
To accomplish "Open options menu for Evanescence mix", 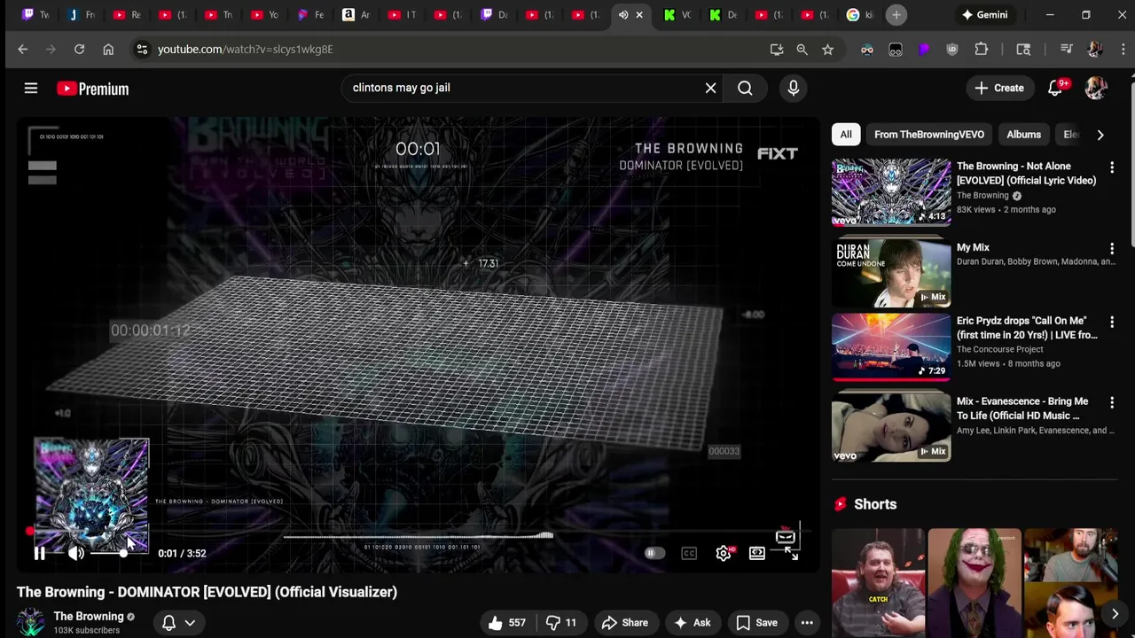I will point(1112,403).
